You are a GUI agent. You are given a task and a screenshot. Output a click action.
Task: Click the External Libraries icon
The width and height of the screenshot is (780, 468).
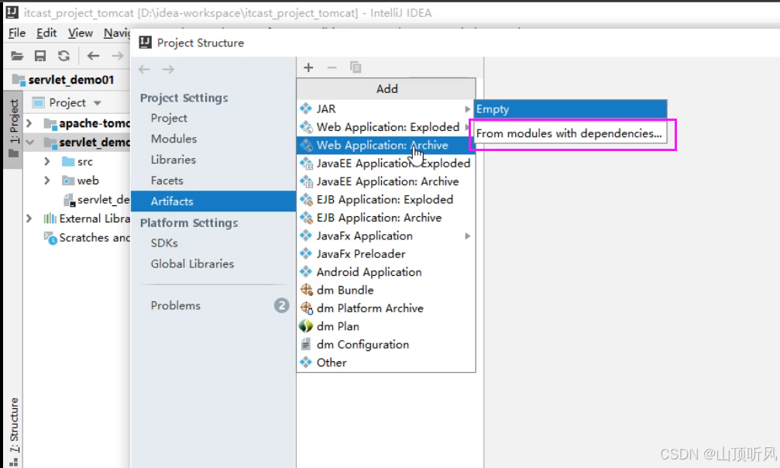point(50,219)
